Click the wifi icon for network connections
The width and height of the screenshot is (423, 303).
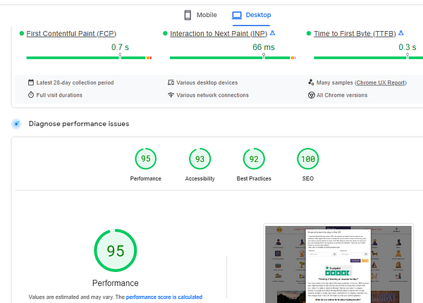[171, 95]
